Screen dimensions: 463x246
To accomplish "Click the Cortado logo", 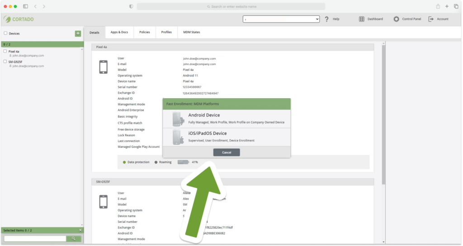I will click(19, 19).
